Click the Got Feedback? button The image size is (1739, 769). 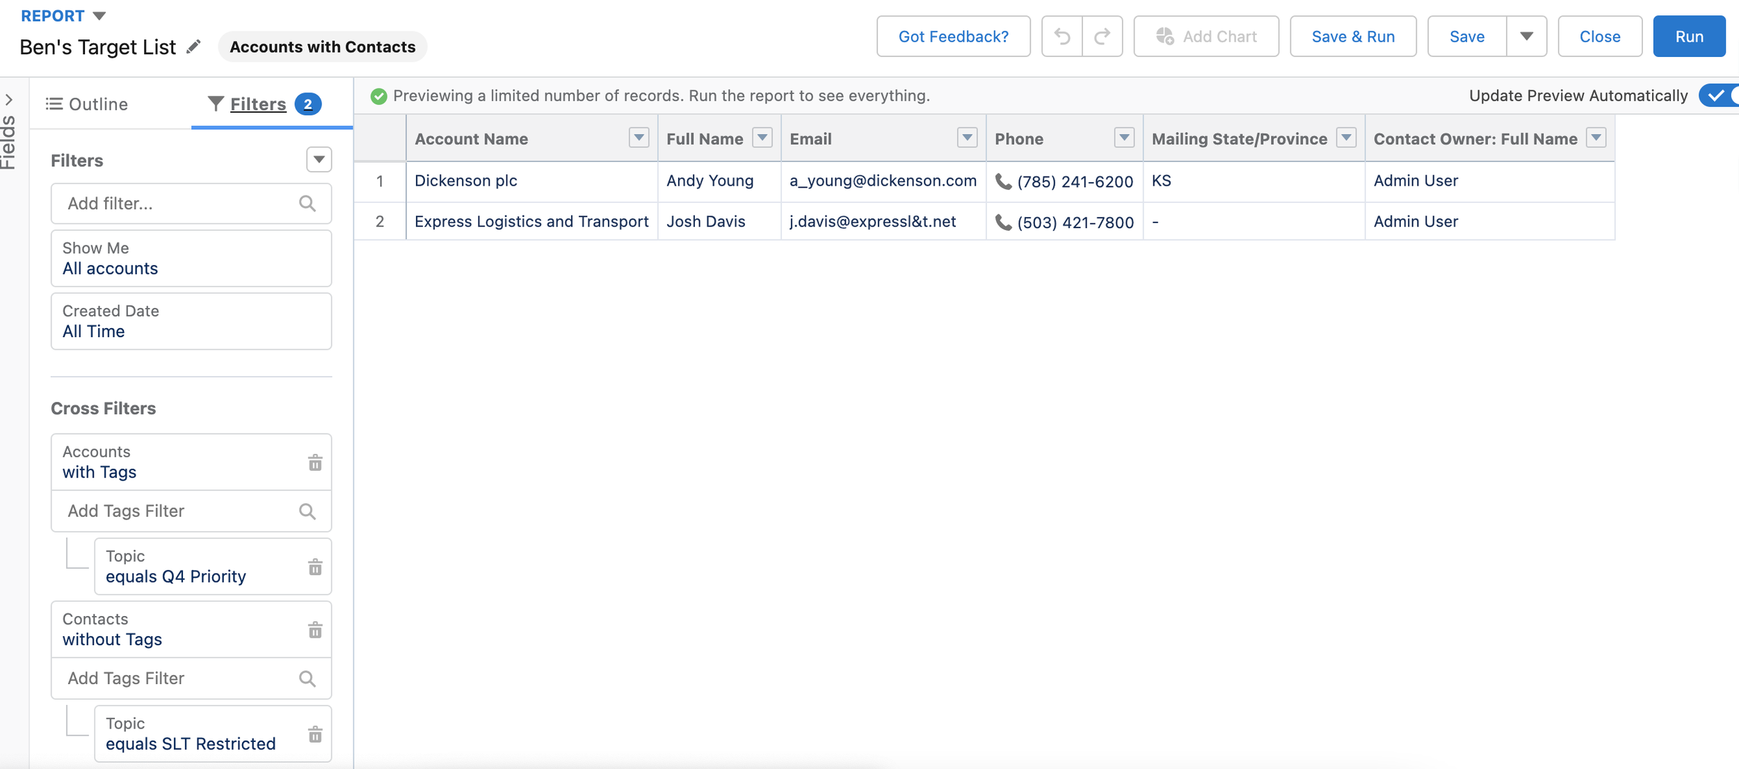(954, 36)
